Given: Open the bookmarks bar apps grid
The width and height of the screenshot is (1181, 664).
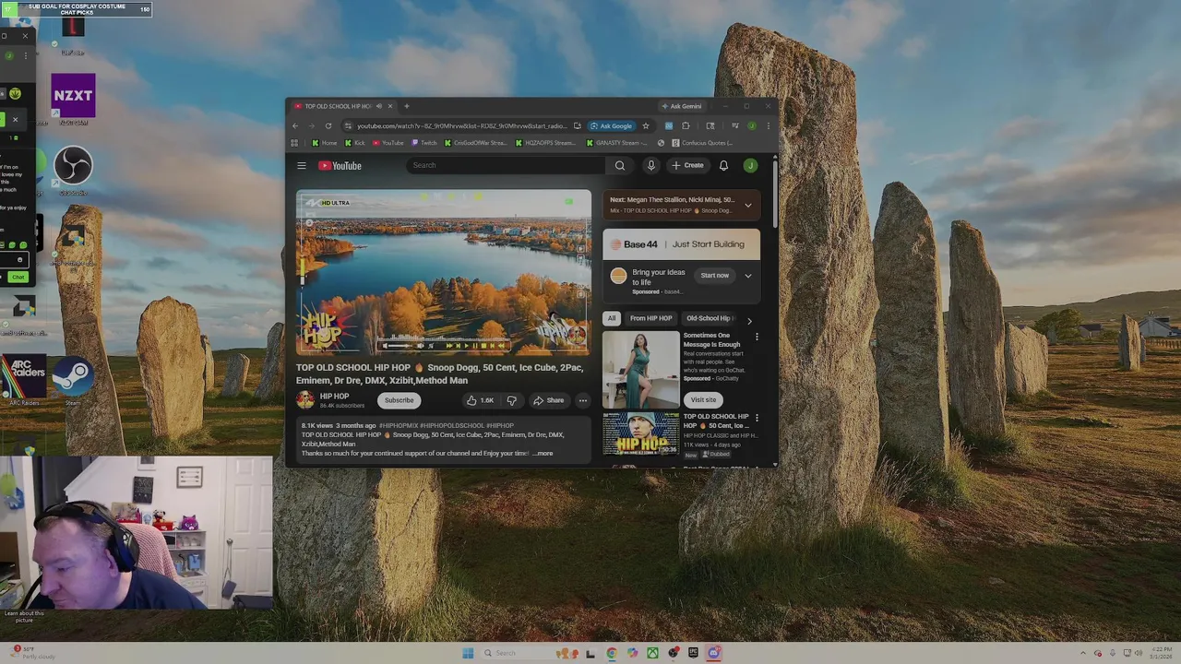Looking at the screenshot, I should [294, 143].
